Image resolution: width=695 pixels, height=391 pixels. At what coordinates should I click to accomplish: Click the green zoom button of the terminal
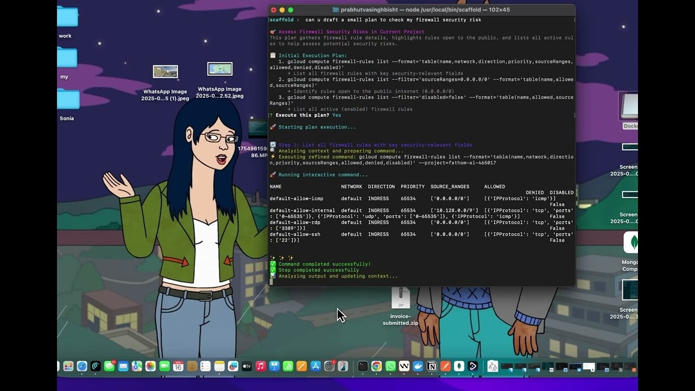(290, 9)
